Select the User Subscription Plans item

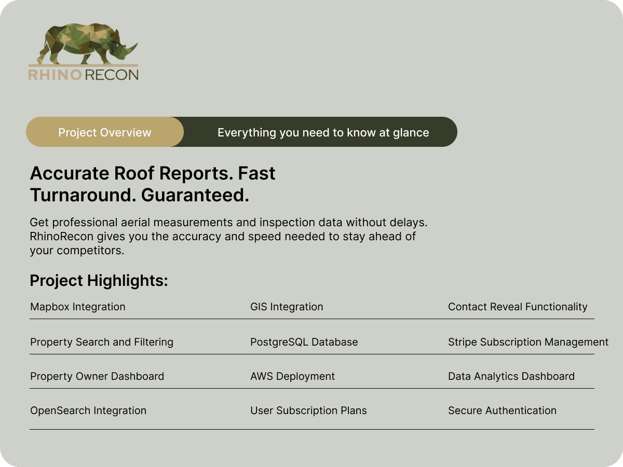308,410
